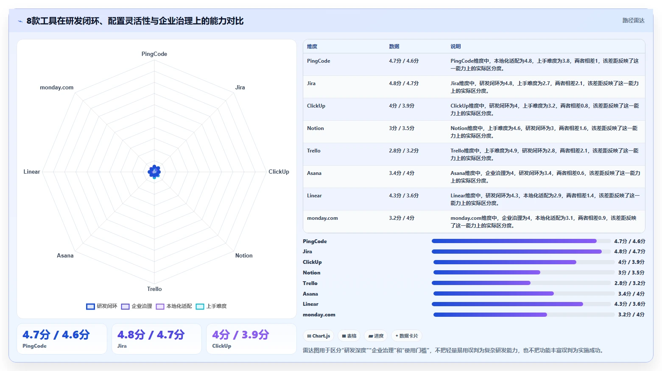Click the Linear axis label on the radar
Image resolution: width=662 pixels, height=371 pixels.
click(x=32, y=172)
